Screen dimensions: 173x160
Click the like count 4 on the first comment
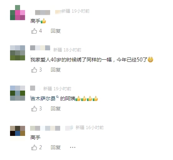point(40,31)
